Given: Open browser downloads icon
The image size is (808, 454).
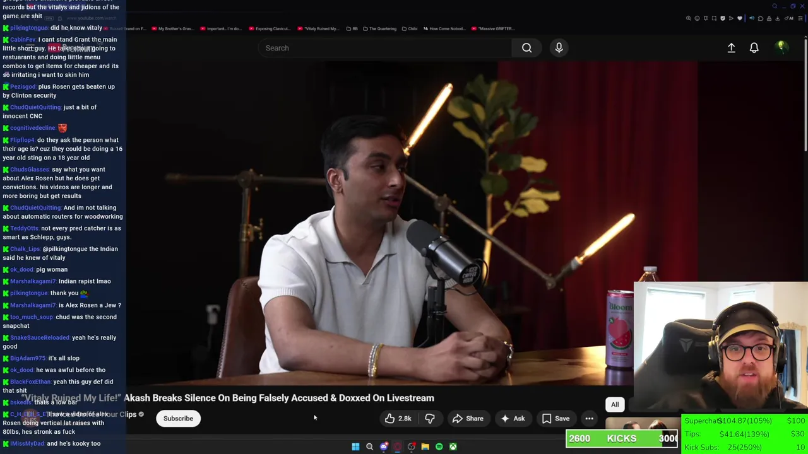Looking at the screenshot, I should tap(777, 18).
